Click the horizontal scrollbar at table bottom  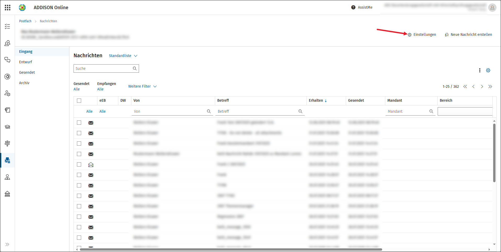[x=231, y=249]
